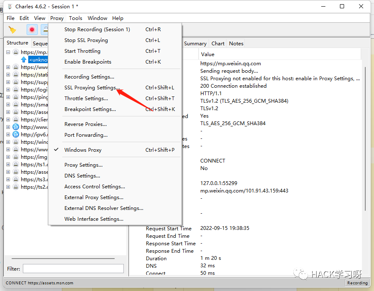
Task: Expand the https://sma host node
Action: [8, 104]
